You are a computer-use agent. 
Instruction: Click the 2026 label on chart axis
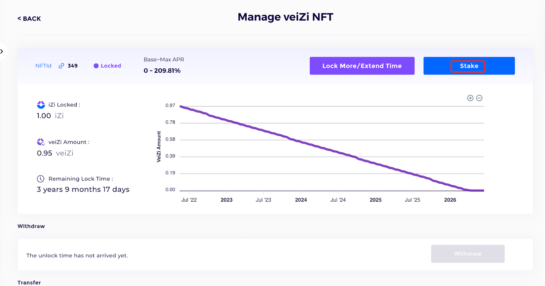point(450,200)
